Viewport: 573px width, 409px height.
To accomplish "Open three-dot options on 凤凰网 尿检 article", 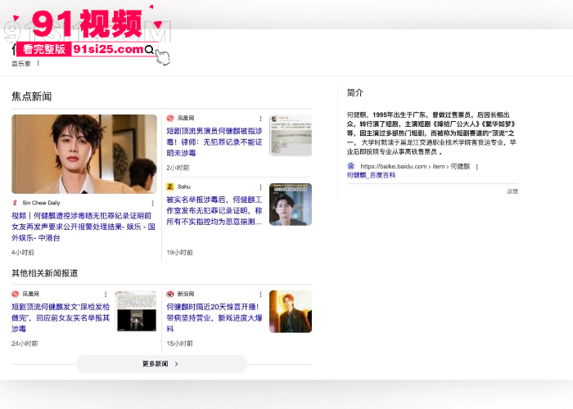I will pos(106,294).
